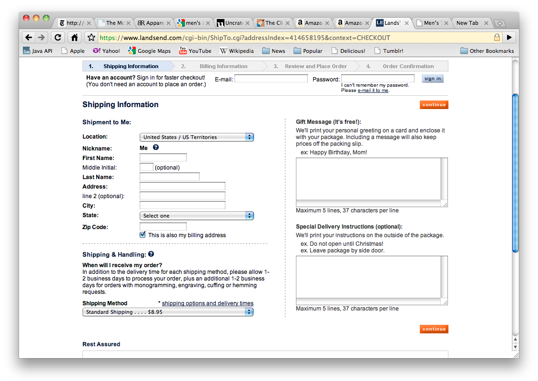Go back with the browser back arrow
Image resolution: width=538 pixels, height=381 pixels.
29,37
